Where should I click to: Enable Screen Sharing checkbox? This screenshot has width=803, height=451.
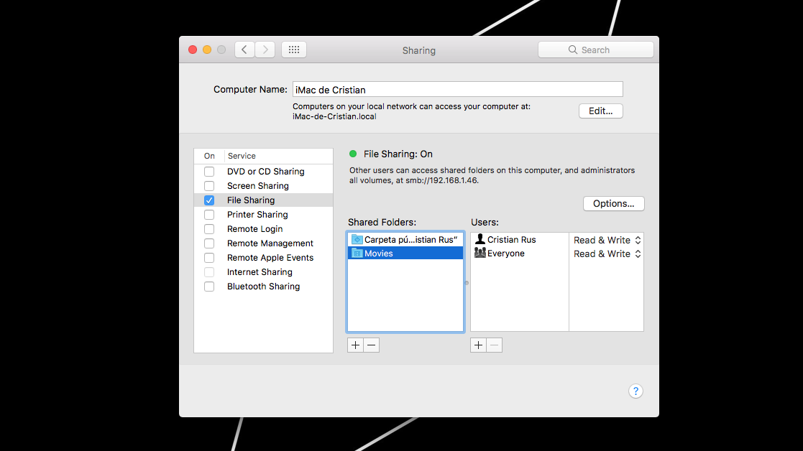[209, 185]
